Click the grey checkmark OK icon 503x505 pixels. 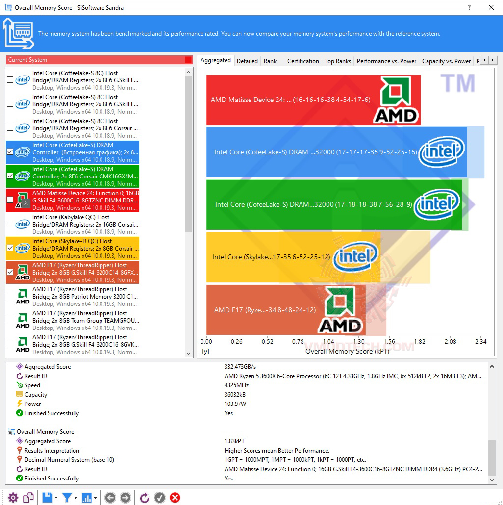tap(160, 498)
